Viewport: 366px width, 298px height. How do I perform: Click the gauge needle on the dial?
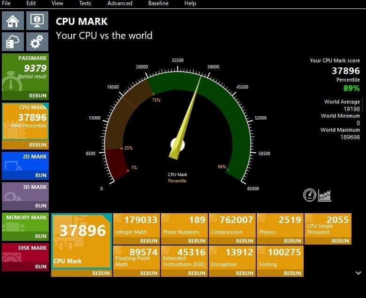coord(185,118)
